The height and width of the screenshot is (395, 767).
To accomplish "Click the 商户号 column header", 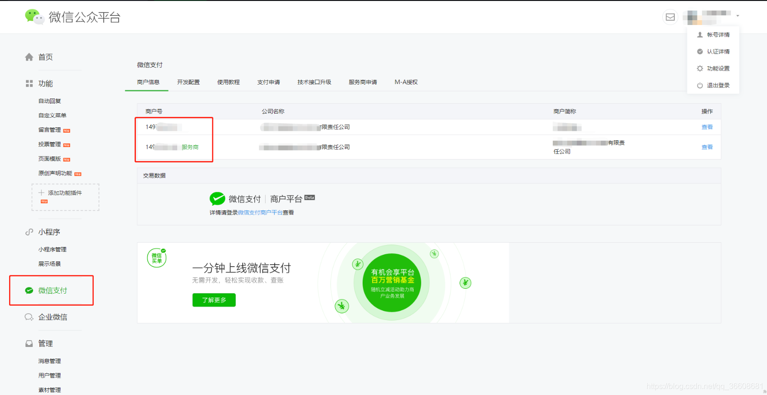I will [x=154, y=111].
